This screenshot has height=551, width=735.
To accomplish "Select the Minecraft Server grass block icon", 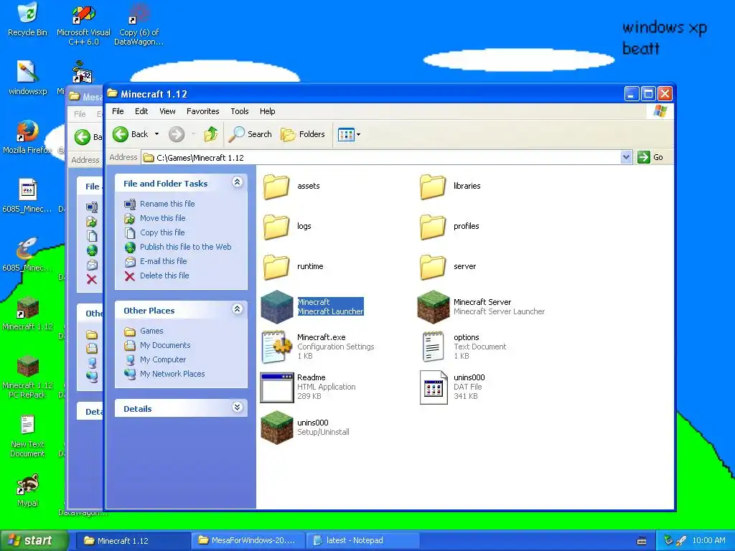I will [433, 307].
